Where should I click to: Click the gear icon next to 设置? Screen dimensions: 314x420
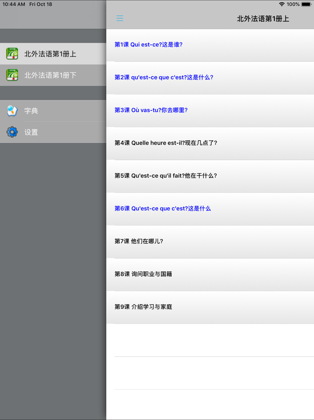pos(12,132)
